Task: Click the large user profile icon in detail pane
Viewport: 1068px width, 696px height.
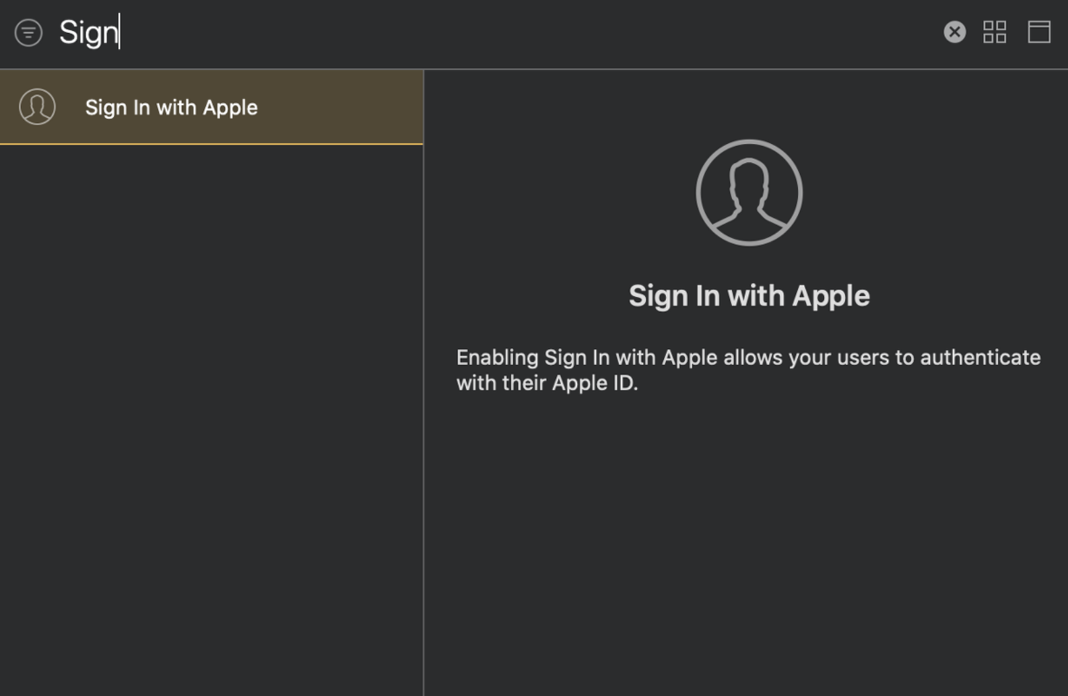Action: tap(749, 193)
